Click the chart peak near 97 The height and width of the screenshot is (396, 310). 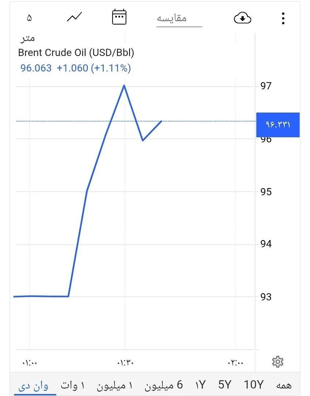click(x=124, y=85)
